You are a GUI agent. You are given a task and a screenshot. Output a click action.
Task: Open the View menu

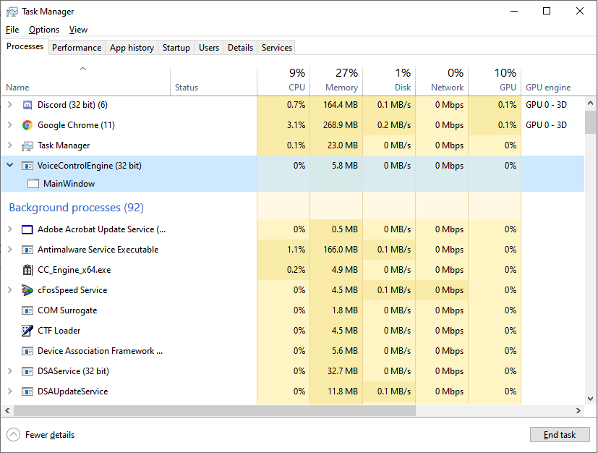coord(78,30)
